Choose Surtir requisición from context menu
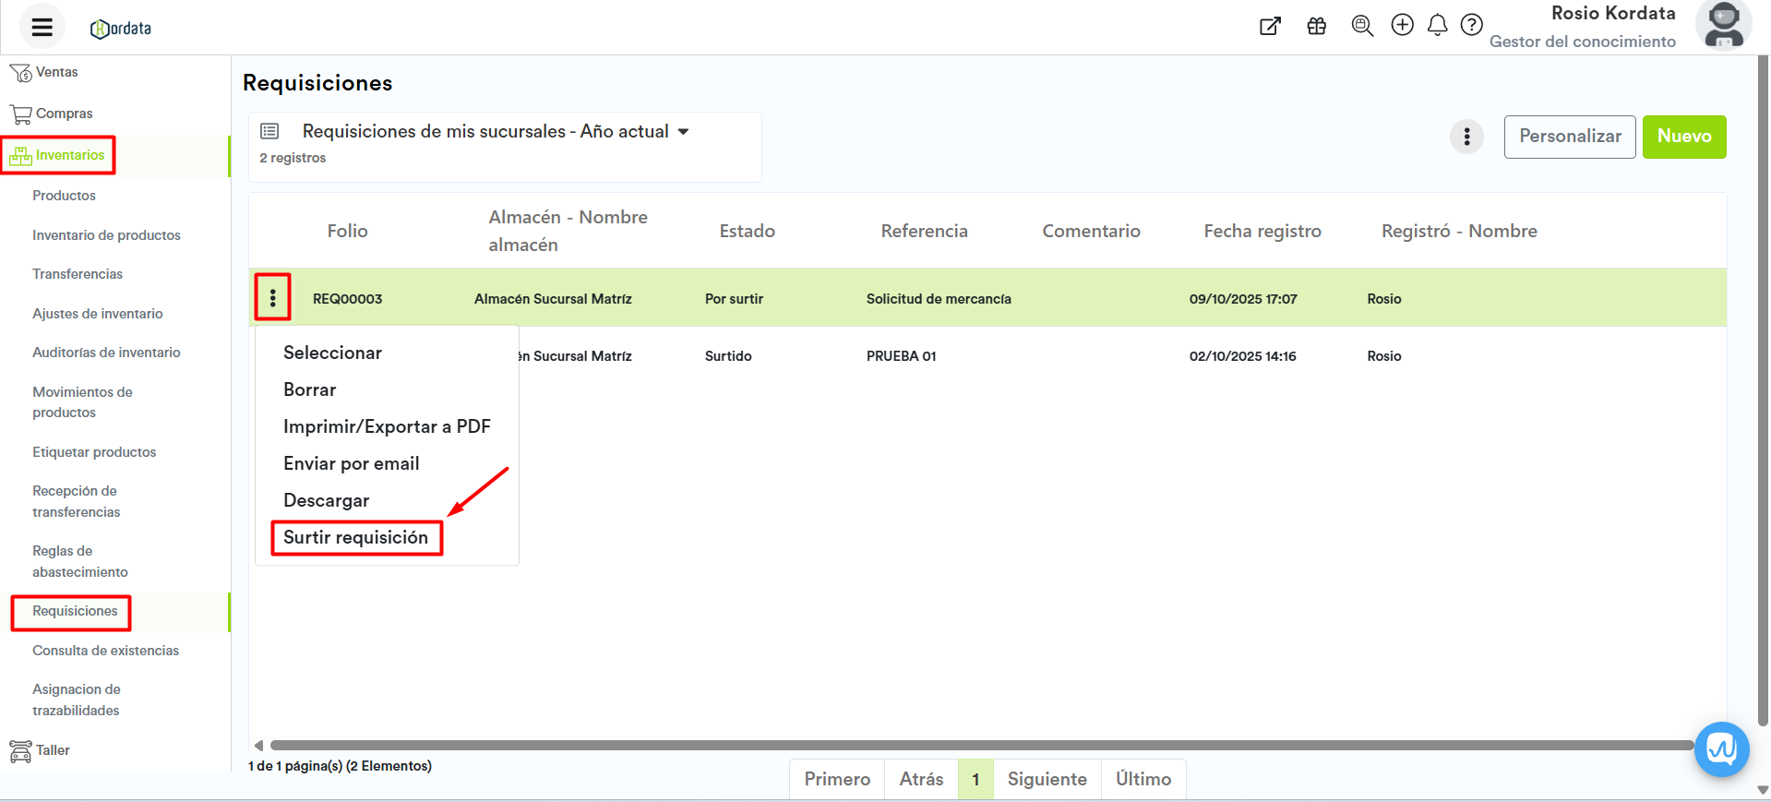The height and width of the screenshot is (802, 1771). (x=356, y=537)
